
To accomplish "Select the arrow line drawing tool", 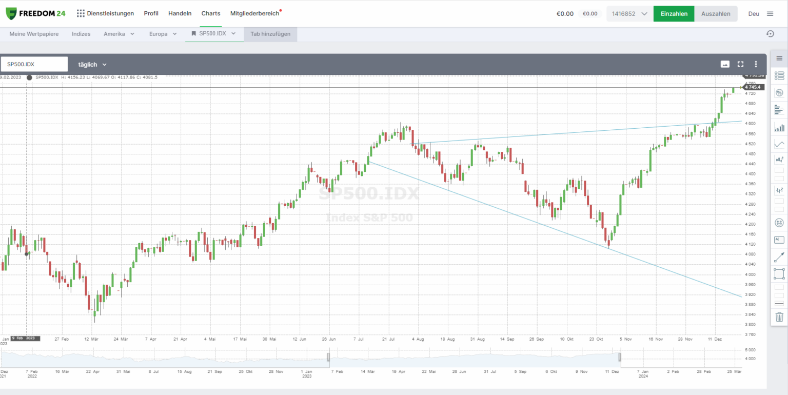I will [779, 257].
